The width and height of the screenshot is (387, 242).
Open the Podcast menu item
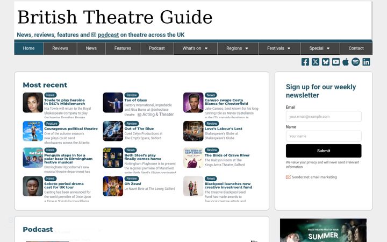(157, 48)
